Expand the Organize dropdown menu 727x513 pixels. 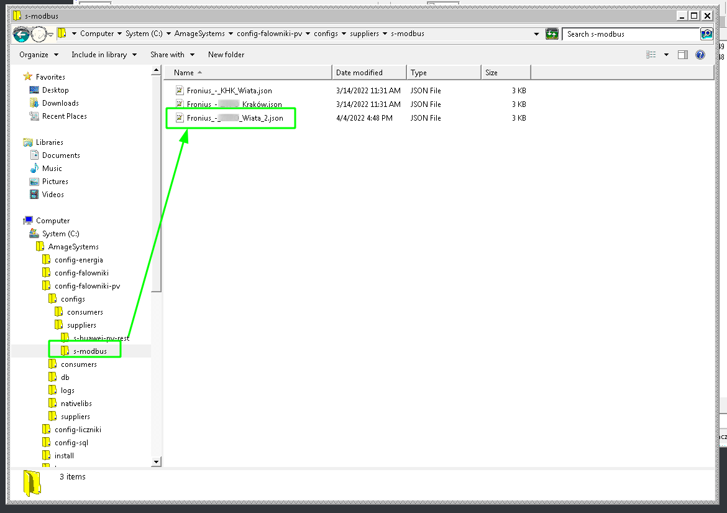[x=39, y=55]
